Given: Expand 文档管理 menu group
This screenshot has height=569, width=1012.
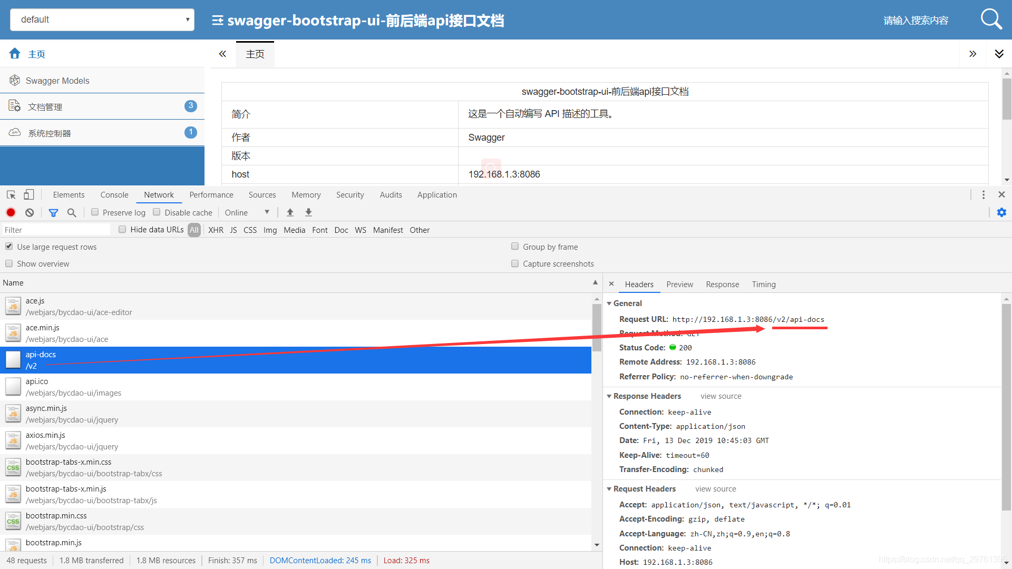Looking at the screenshot, I should click(102, 106).
